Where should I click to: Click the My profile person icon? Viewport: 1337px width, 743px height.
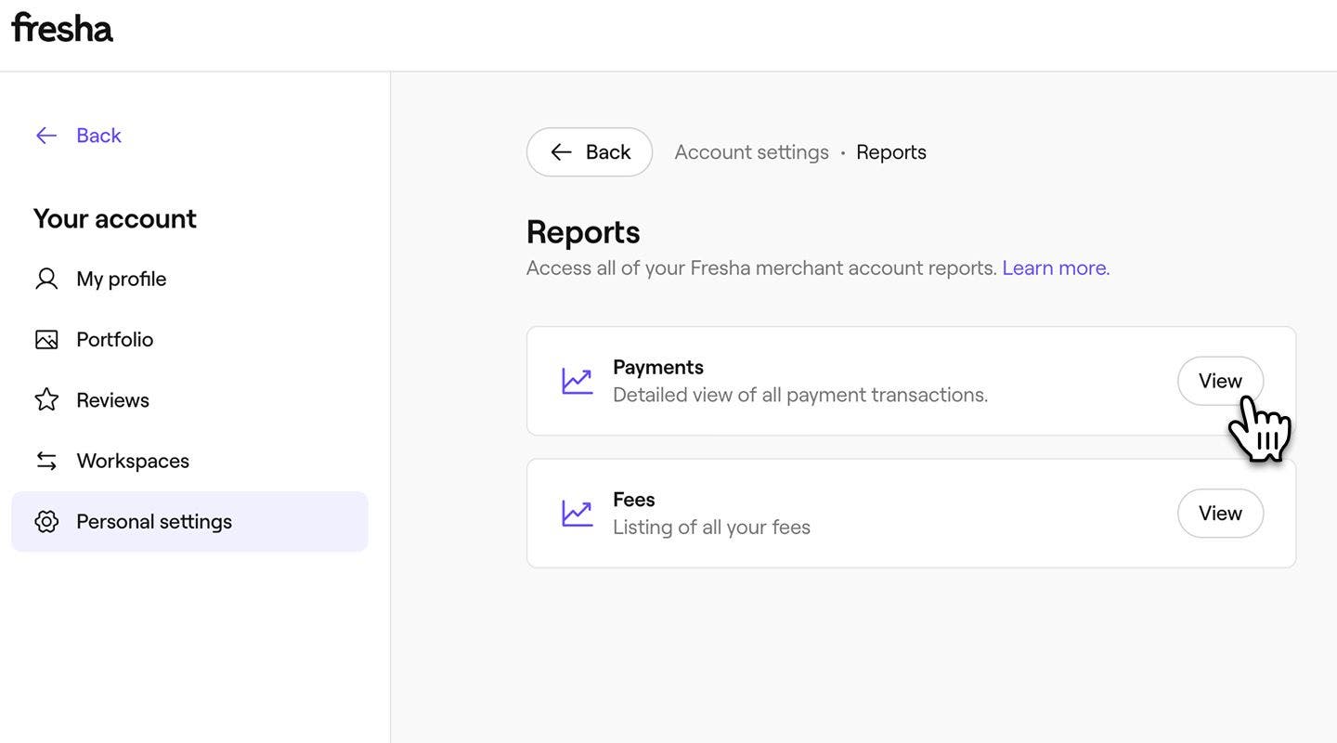point(46,279)
